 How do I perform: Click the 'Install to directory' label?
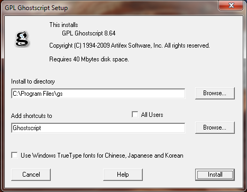(33, 81)
